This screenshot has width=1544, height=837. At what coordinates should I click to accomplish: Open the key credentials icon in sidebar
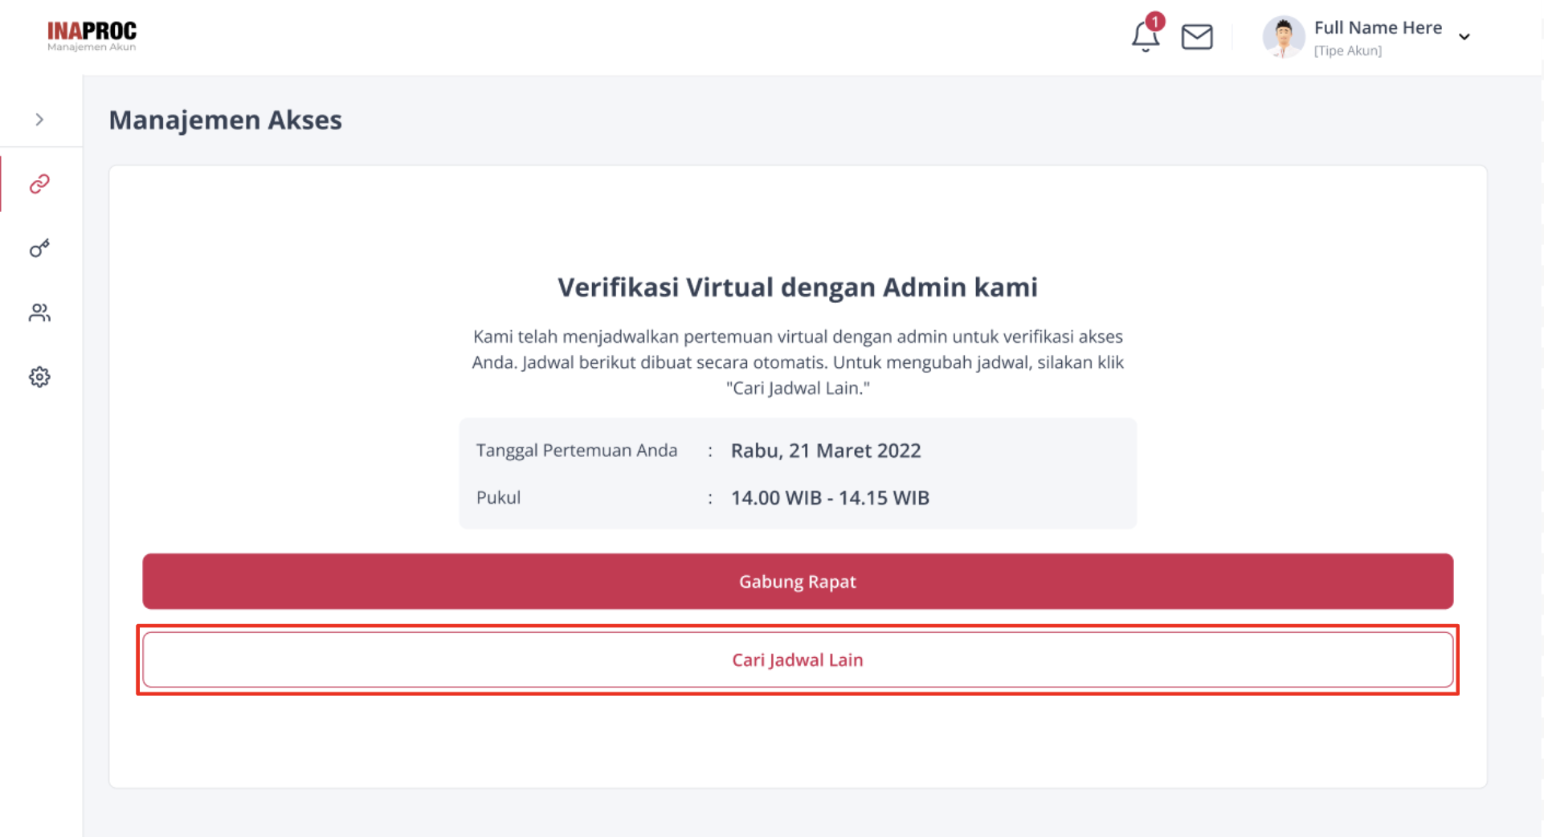(x=39, y=248)
